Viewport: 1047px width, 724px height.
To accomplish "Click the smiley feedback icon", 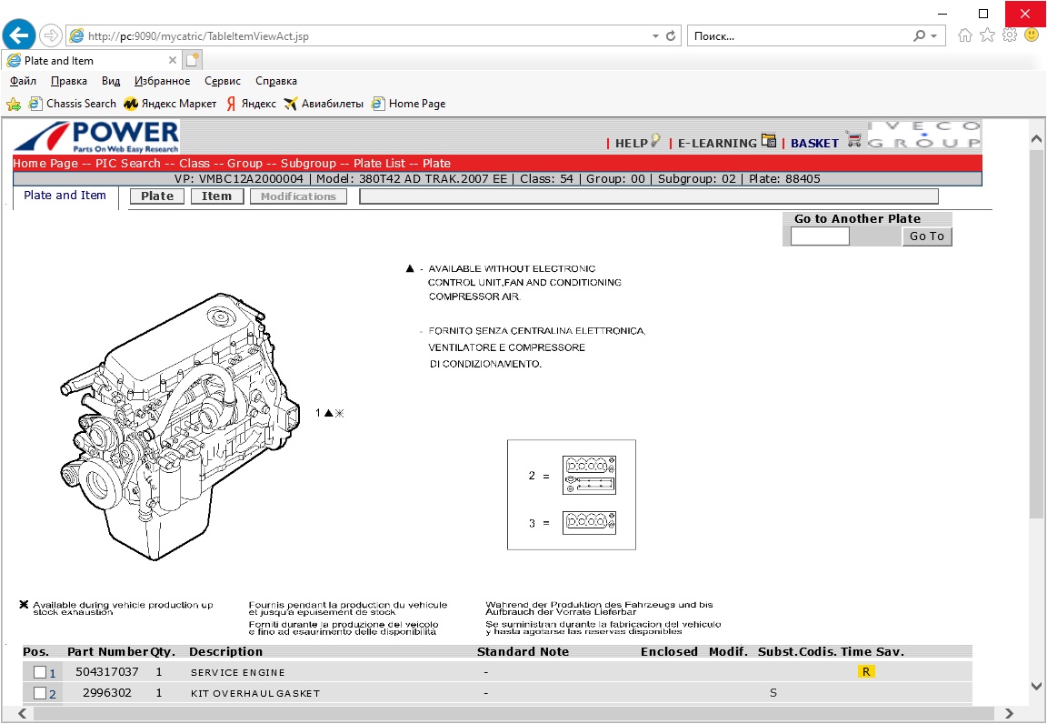I will 1032,35.
